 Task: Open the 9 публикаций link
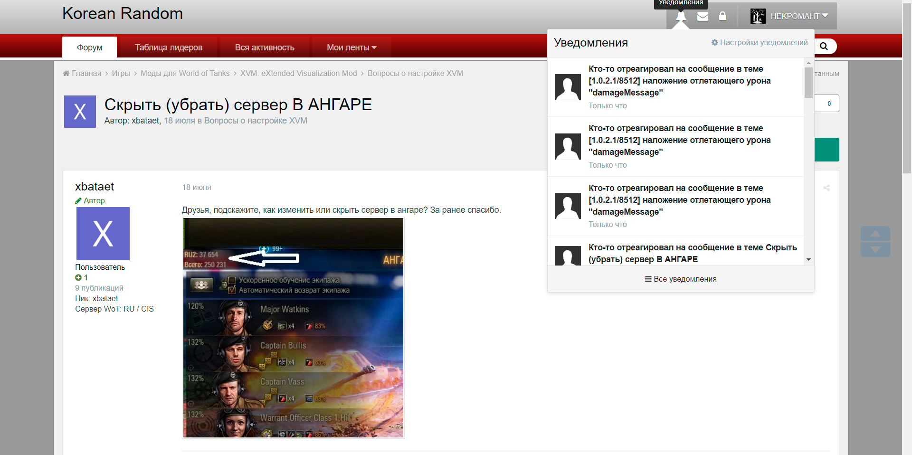[x=99, y=288]
